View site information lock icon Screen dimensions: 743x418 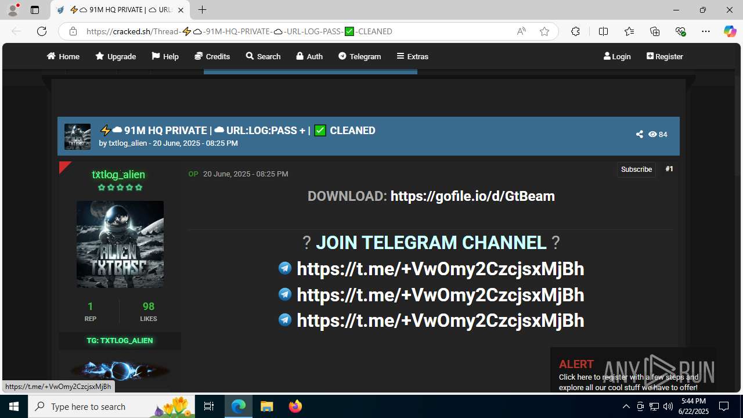pos(73,31)
